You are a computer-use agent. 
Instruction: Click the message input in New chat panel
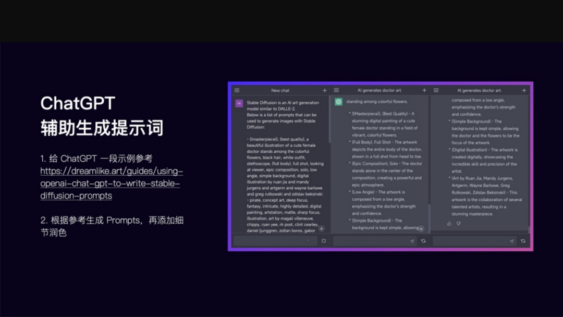[x=276, y=241]
